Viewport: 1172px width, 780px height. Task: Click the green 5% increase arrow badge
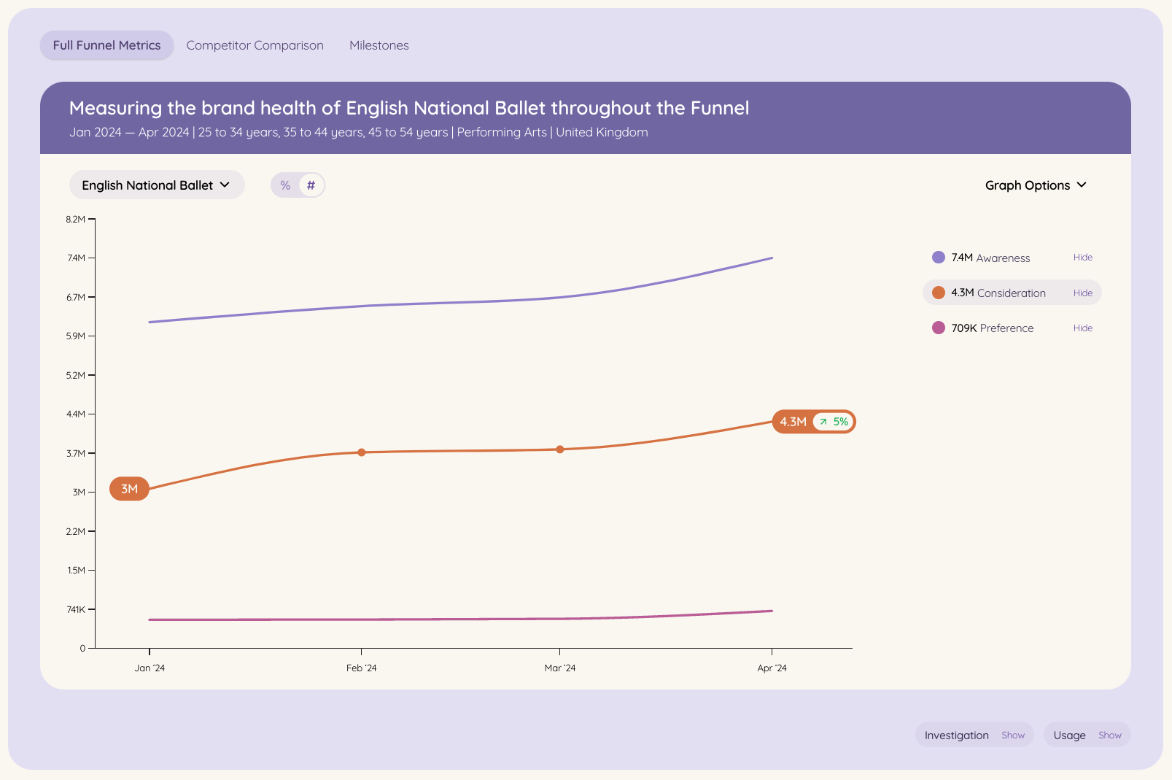833,422
